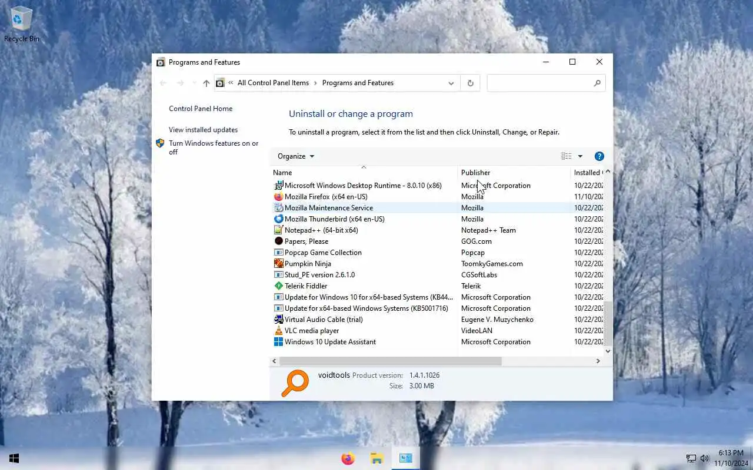Click the Telerik Fiddler icon
Viewport: 753px width, 470px height.
point(279,286)
